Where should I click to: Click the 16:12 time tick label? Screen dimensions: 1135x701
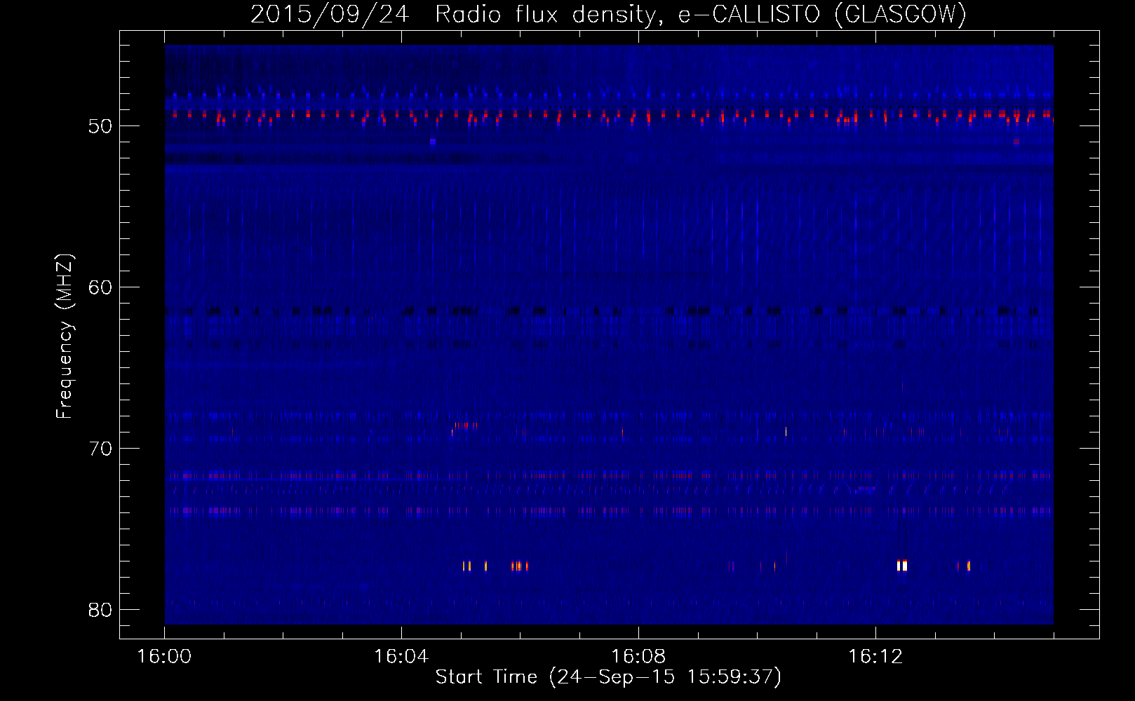pyautogui.click(x=875, y=656)
